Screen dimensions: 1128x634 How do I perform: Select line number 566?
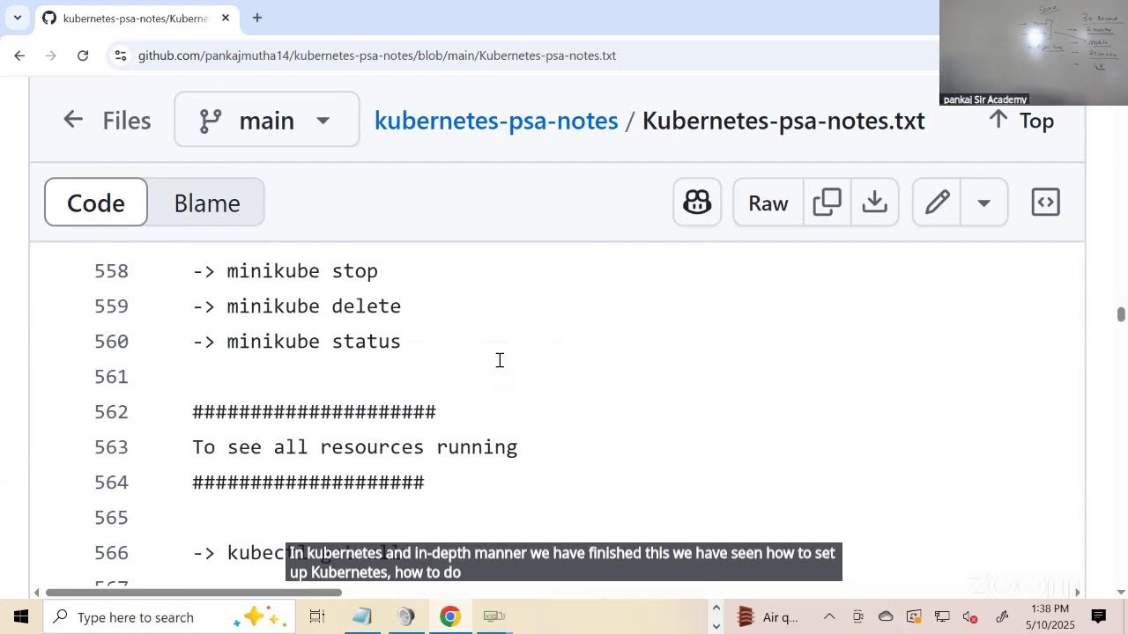pyautogui.click(x=111, y=553)
